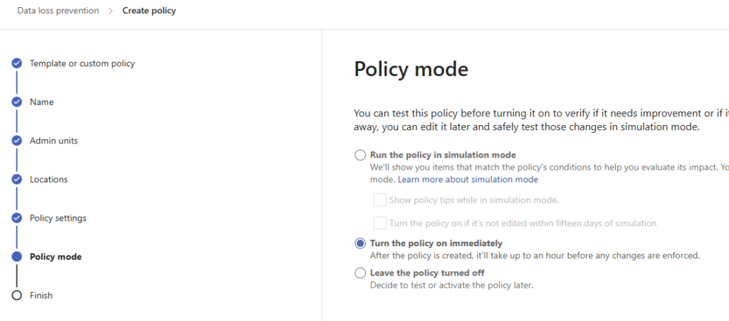Image resolution: width=729 pixels, height=321 pixels.
Task: Click the Template or custom policy checkmark icon
Action: click(x=17, y=63)
